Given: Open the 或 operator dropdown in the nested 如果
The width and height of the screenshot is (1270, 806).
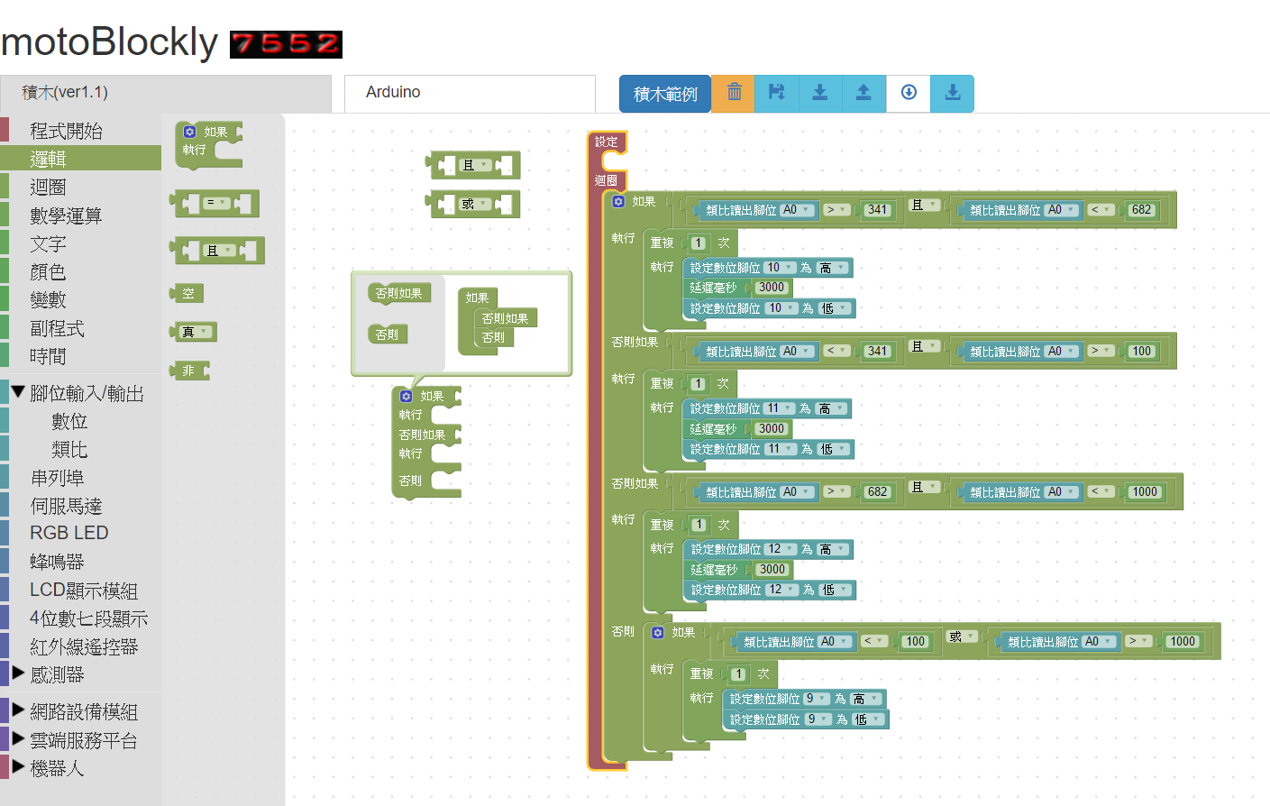Looking at the screenshot, I should click(962, 637).
